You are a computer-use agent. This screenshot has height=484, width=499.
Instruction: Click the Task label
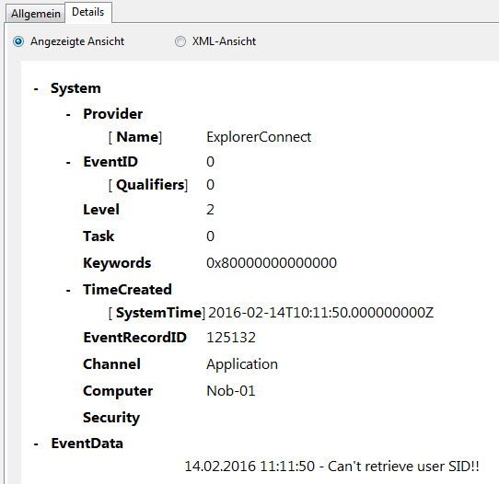(x=99, y=236)
